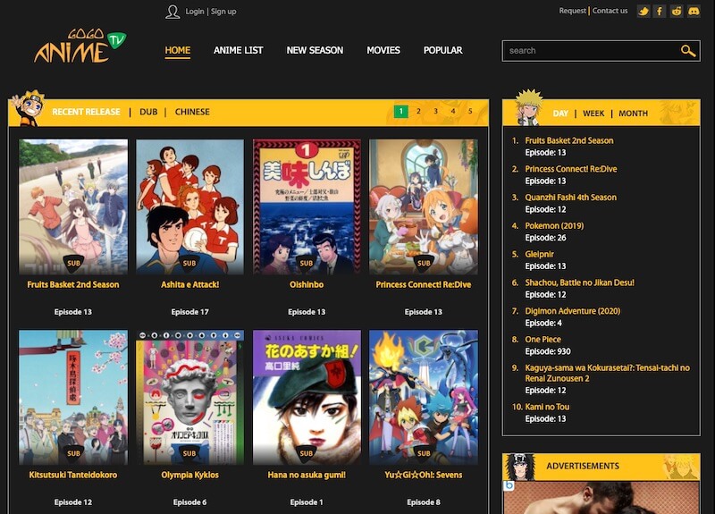Screen dimensions: 715x514
Task: Open the Discord social icon
Action: tap(694, 11)
